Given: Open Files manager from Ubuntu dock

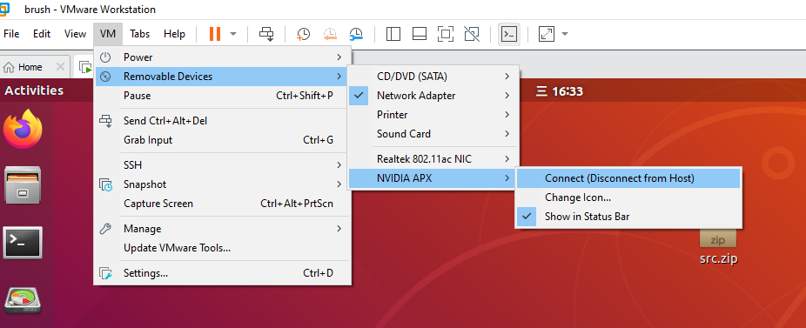Looking at the screenshot, I should point(23,184).
